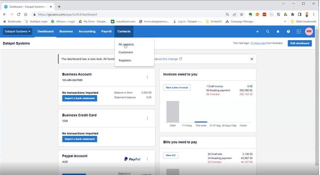Open the extensions puzzle piece icon
This screenshot has height=175, width=320.
point(292,14)
